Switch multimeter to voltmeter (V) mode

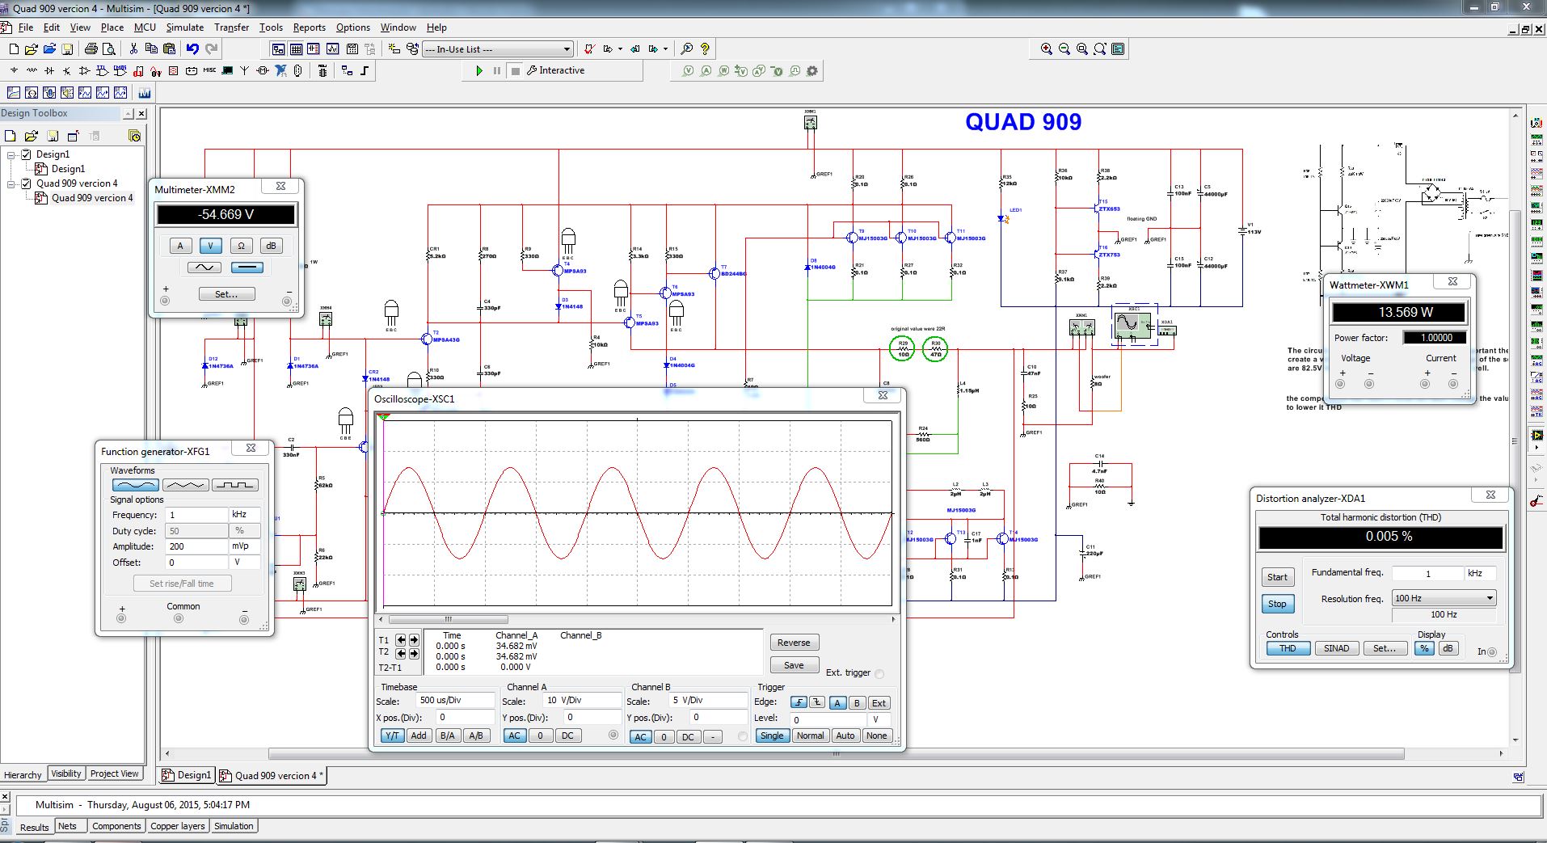tap(210, 246)
